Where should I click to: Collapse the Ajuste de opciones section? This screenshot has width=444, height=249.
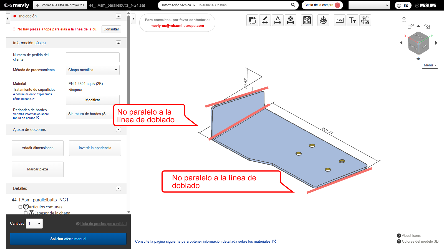coord(118,129)
